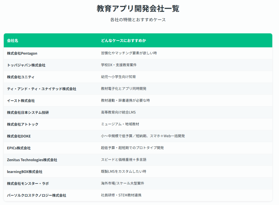
Task: Select the learningBOX株式会社 row name
Action: pyautogui.click(x=25, y=172)
